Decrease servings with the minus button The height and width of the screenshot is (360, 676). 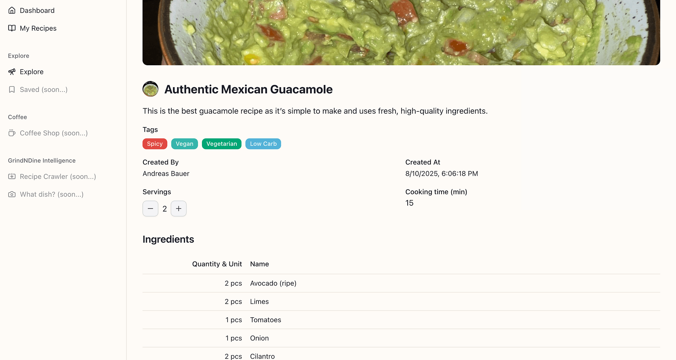(150, 208)
